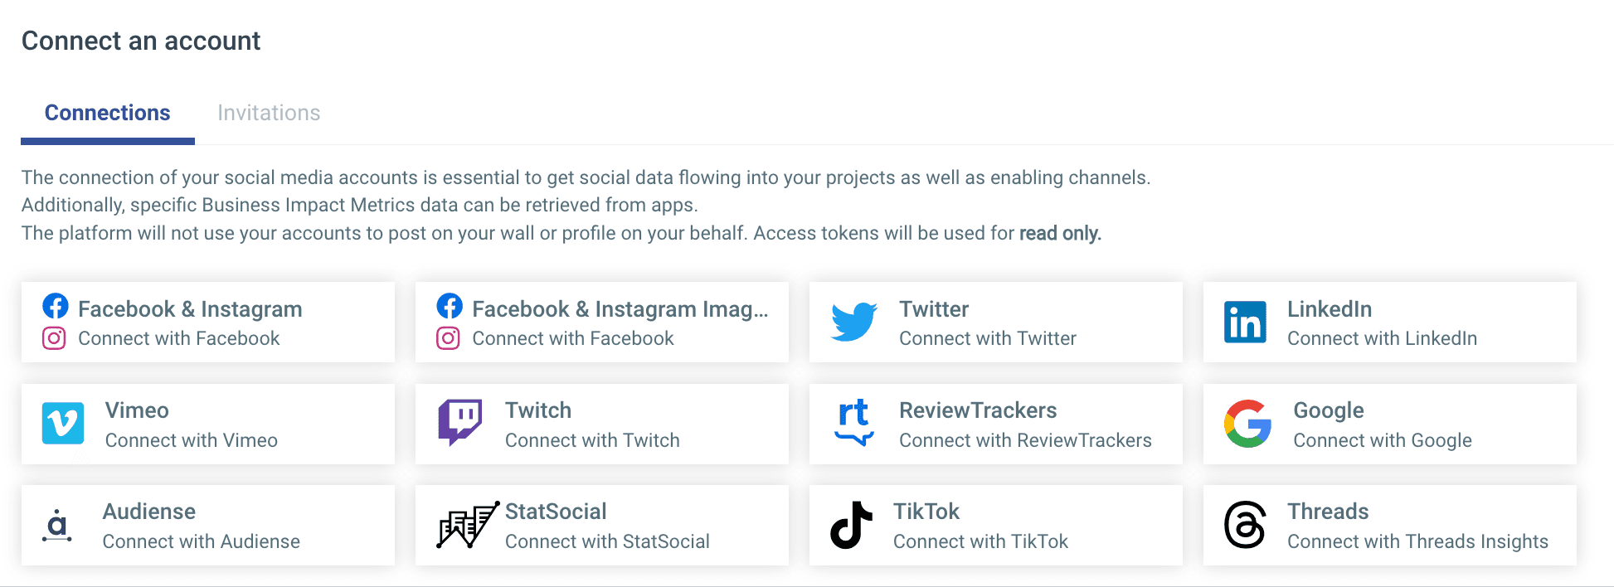Image resolution: width=1614 pixels, height=587 pixels.
Task: Click the Twitch logo icon
Action: [x=459, y=422]
